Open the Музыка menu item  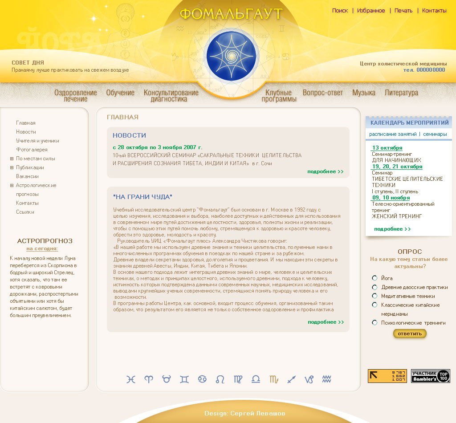[363, 93]
